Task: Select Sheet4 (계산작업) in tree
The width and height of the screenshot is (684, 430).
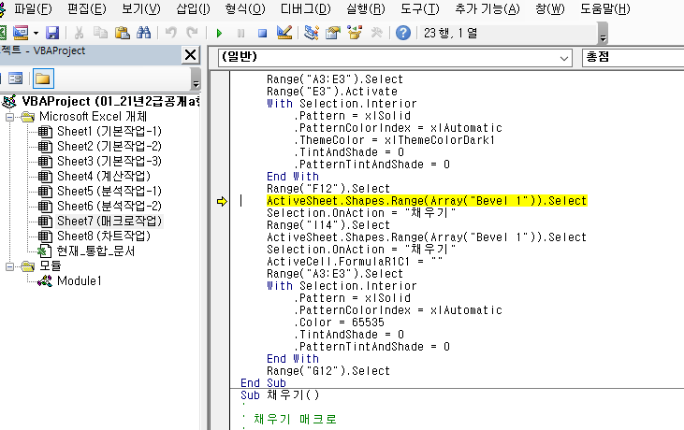Action: pos(104,176)
